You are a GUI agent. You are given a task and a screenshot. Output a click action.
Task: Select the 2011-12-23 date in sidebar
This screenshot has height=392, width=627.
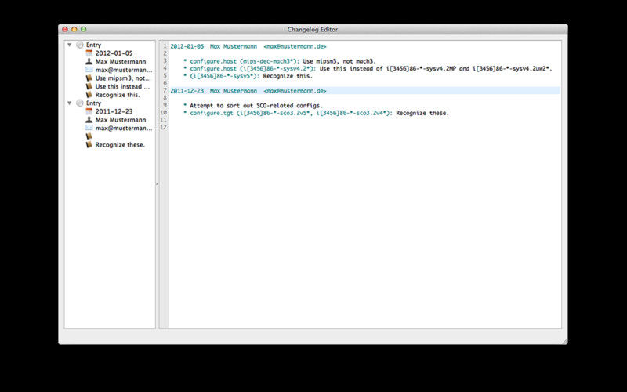tap(114, 111)
